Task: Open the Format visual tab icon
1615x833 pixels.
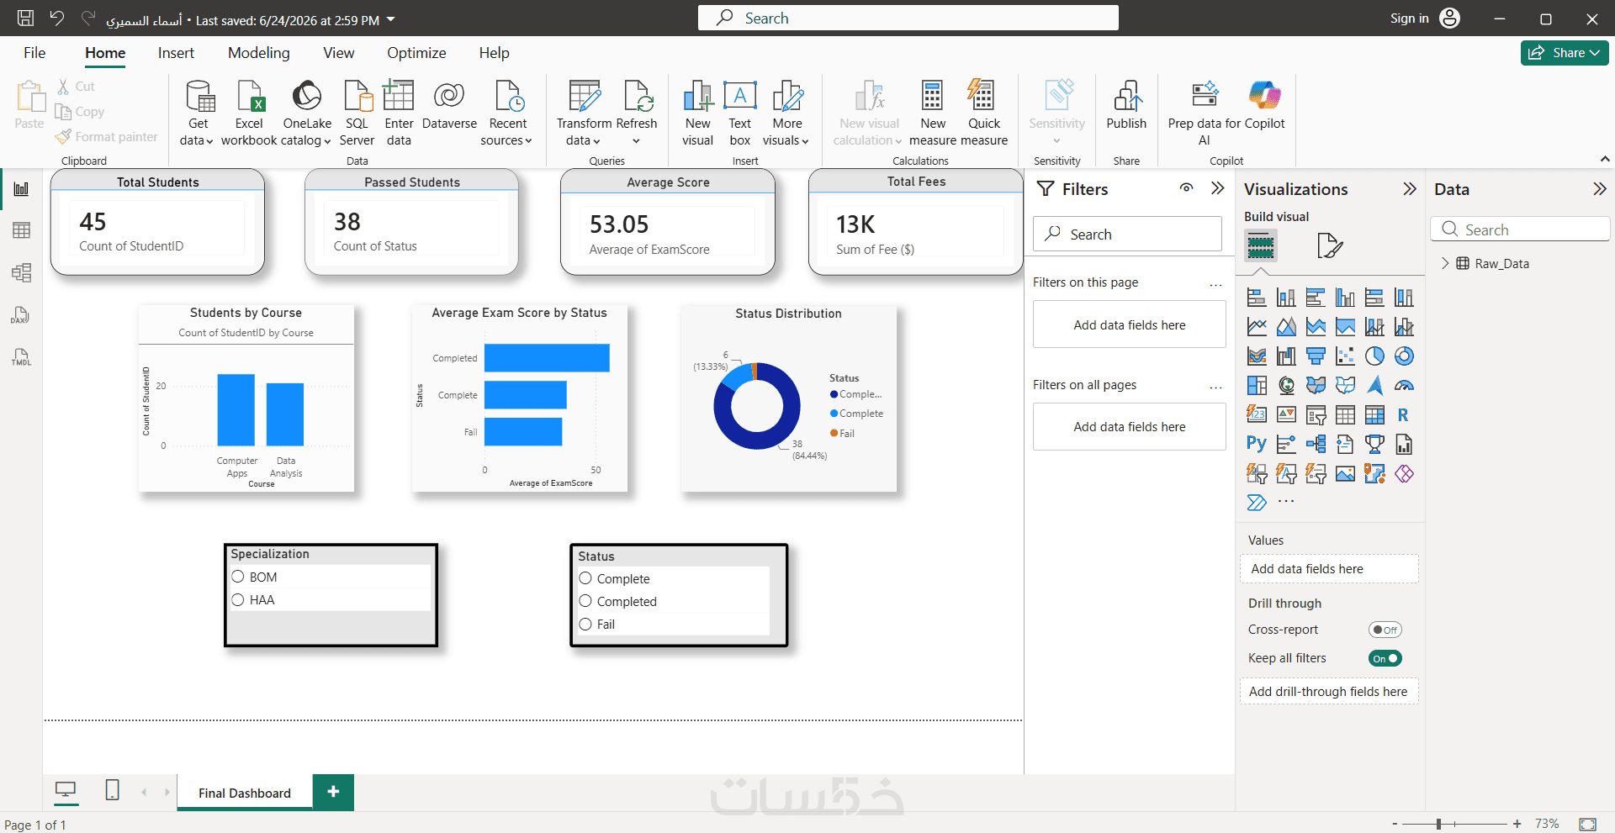Action: (1329, 245)
